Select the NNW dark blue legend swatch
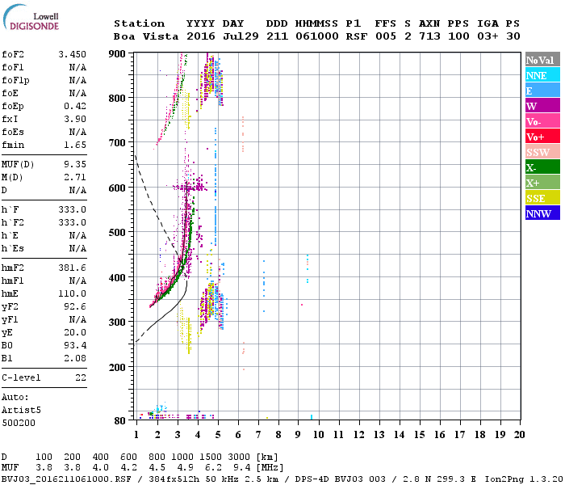 click(542, 213)
